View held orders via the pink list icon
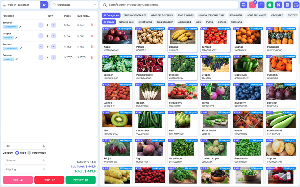 (x=252, y=5)
